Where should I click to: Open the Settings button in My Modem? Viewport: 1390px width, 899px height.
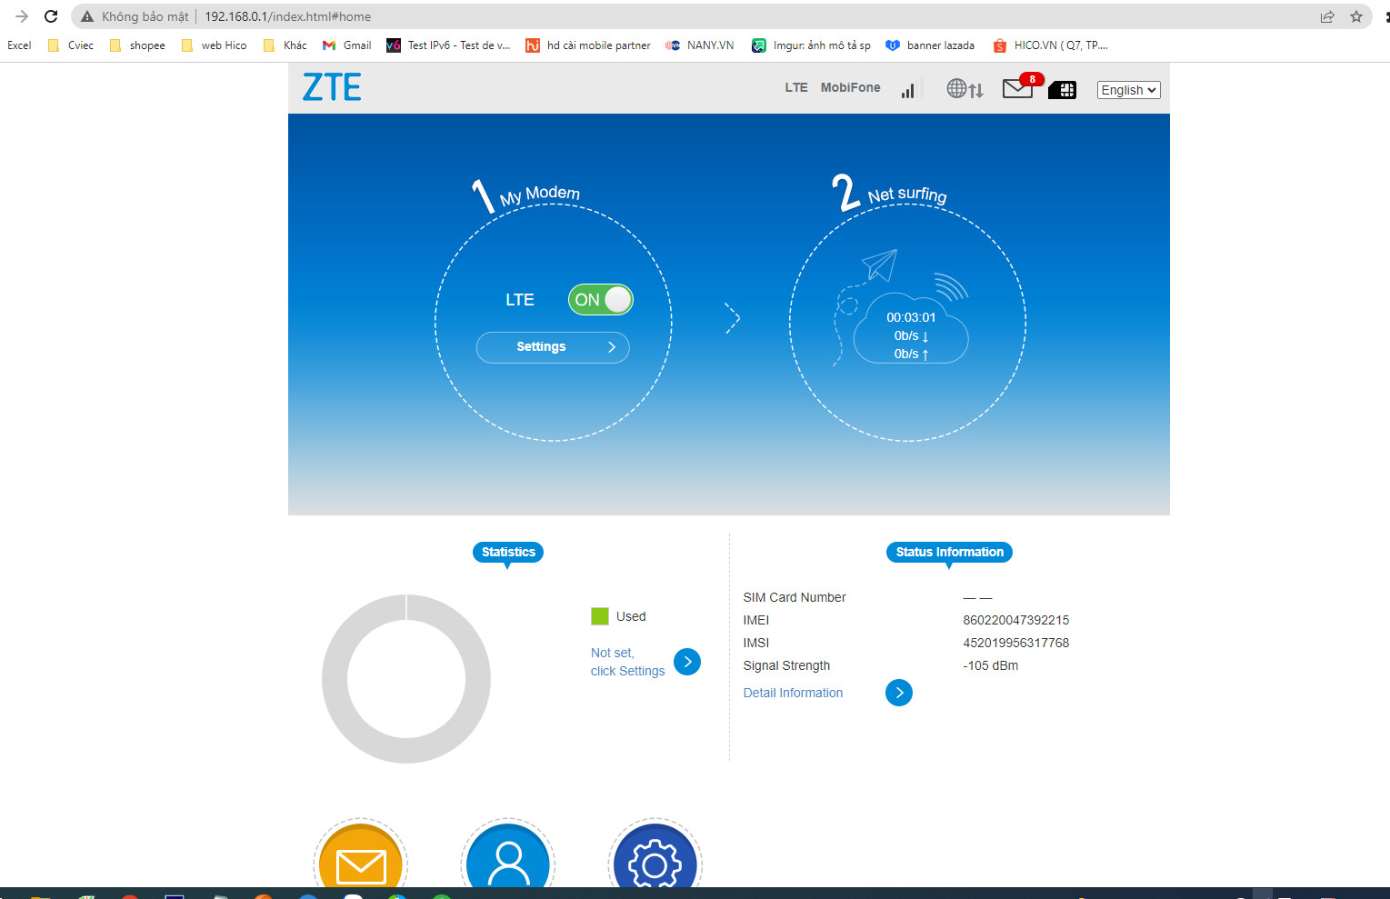point(553,347)
